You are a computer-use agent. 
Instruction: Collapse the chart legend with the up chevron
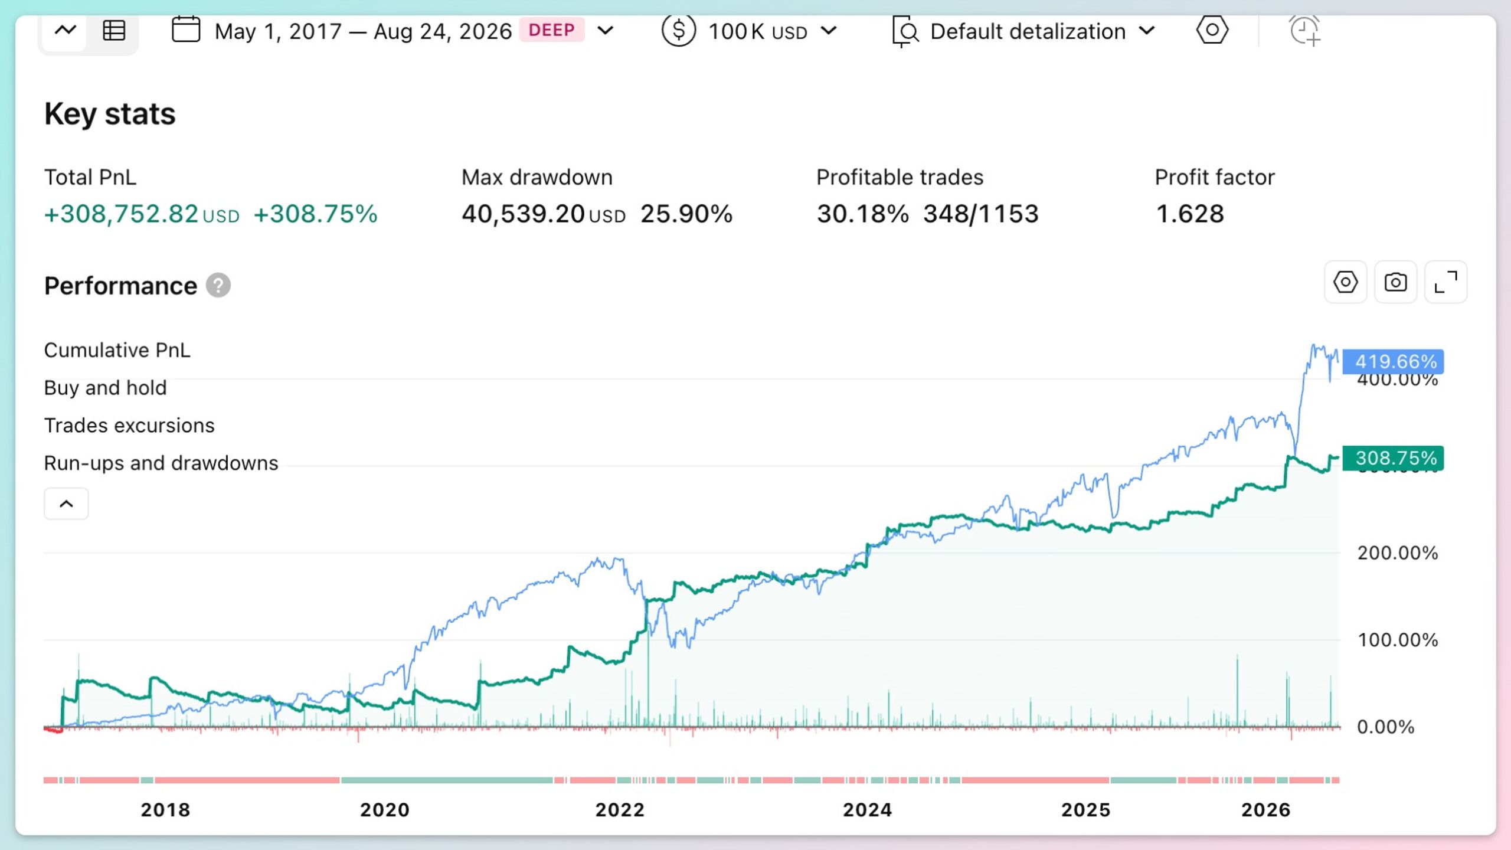(x=66, y=504)
